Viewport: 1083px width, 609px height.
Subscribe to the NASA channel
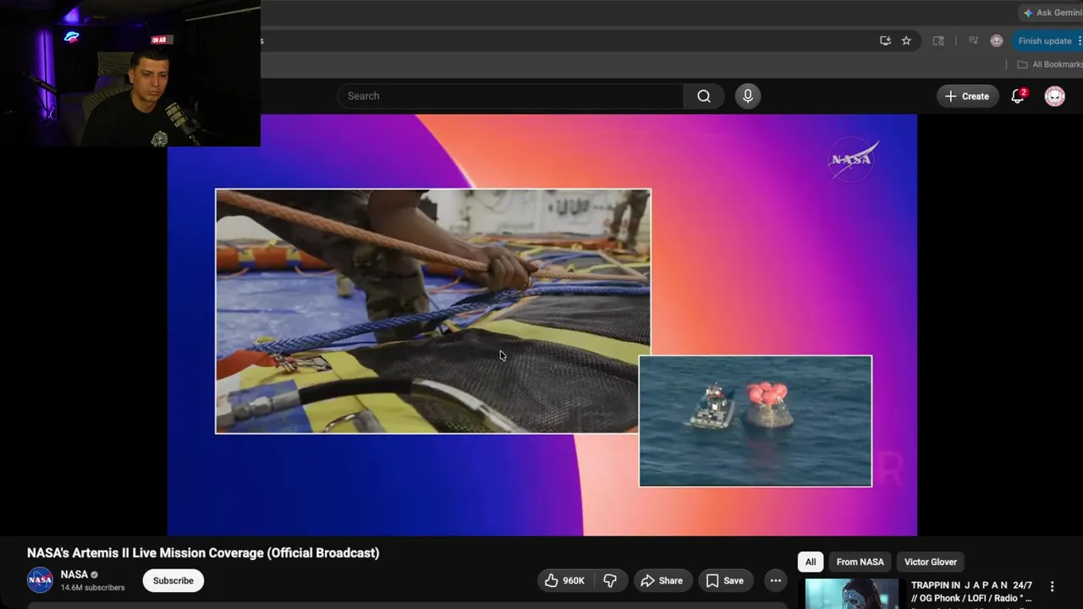click(x=173, y=580)
